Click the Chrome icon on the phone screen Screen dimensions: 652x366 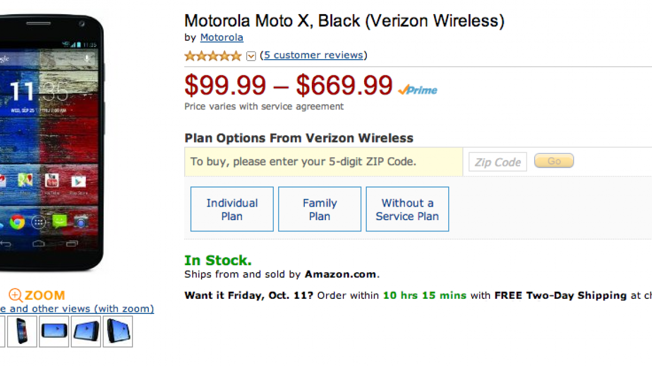[17, 221]
